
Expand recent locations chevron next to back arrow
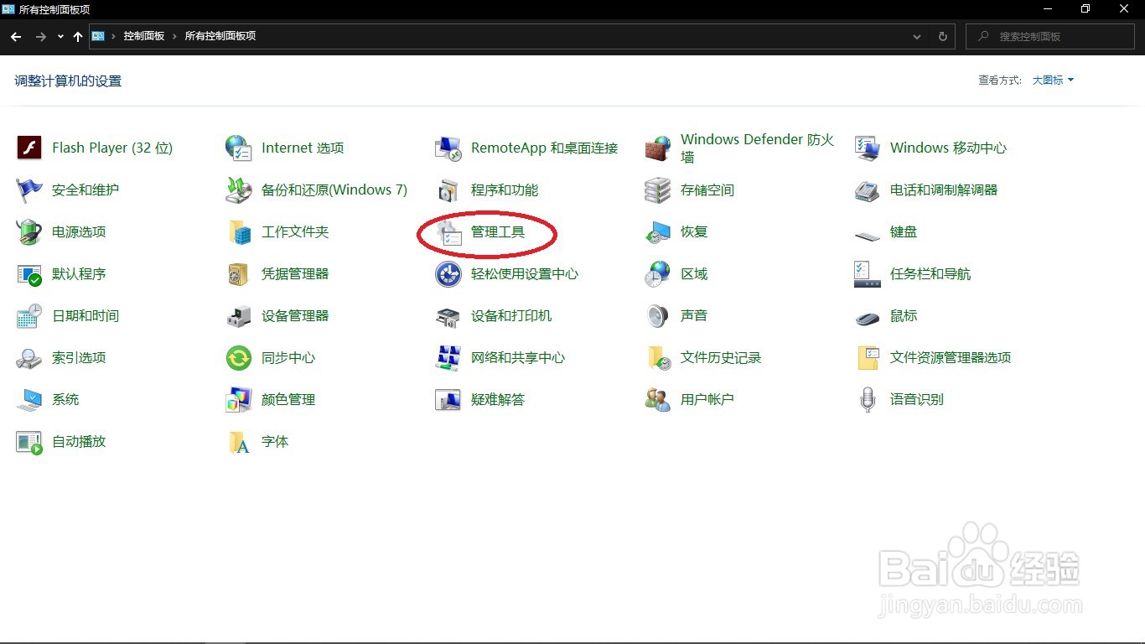coord(60,36)
